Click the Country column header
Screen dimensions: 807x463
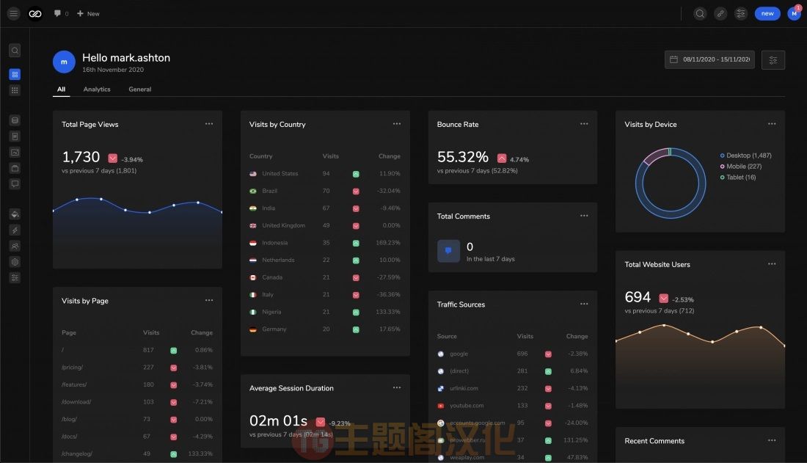[x=261, y=156]
